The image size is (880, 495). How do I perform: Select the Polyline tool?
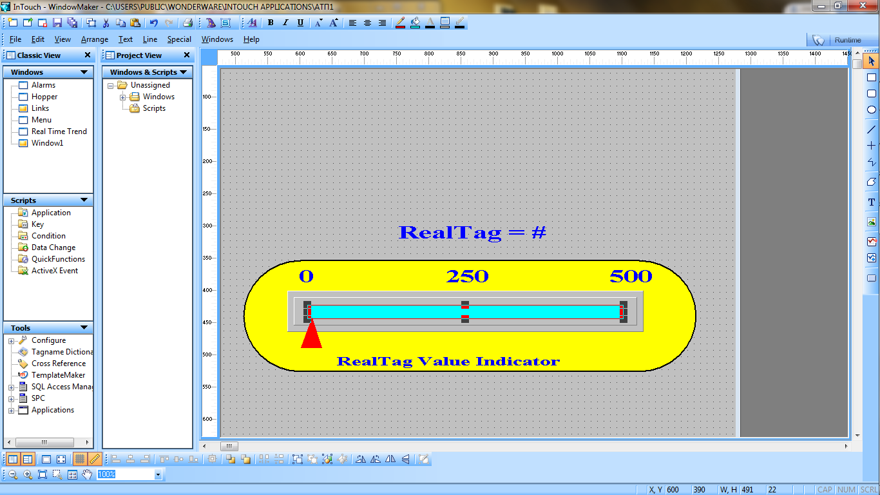tap(872, 162)
